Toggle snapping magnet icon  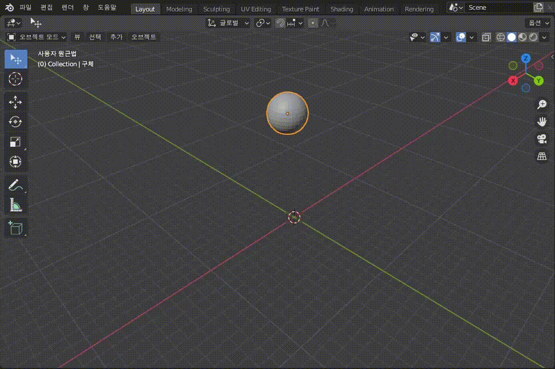tap(280, 23)
